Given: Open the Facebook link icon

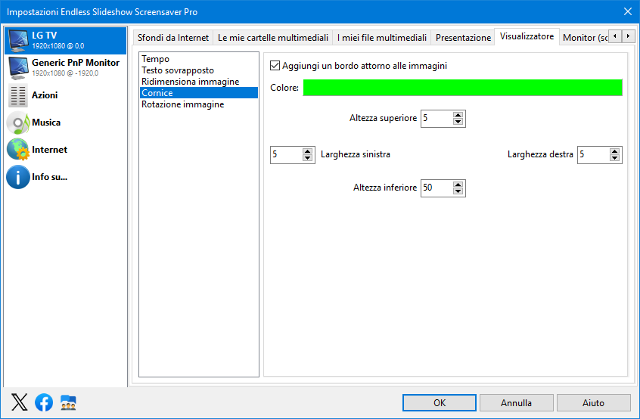Looking at the screenshot, I should 44,402.
